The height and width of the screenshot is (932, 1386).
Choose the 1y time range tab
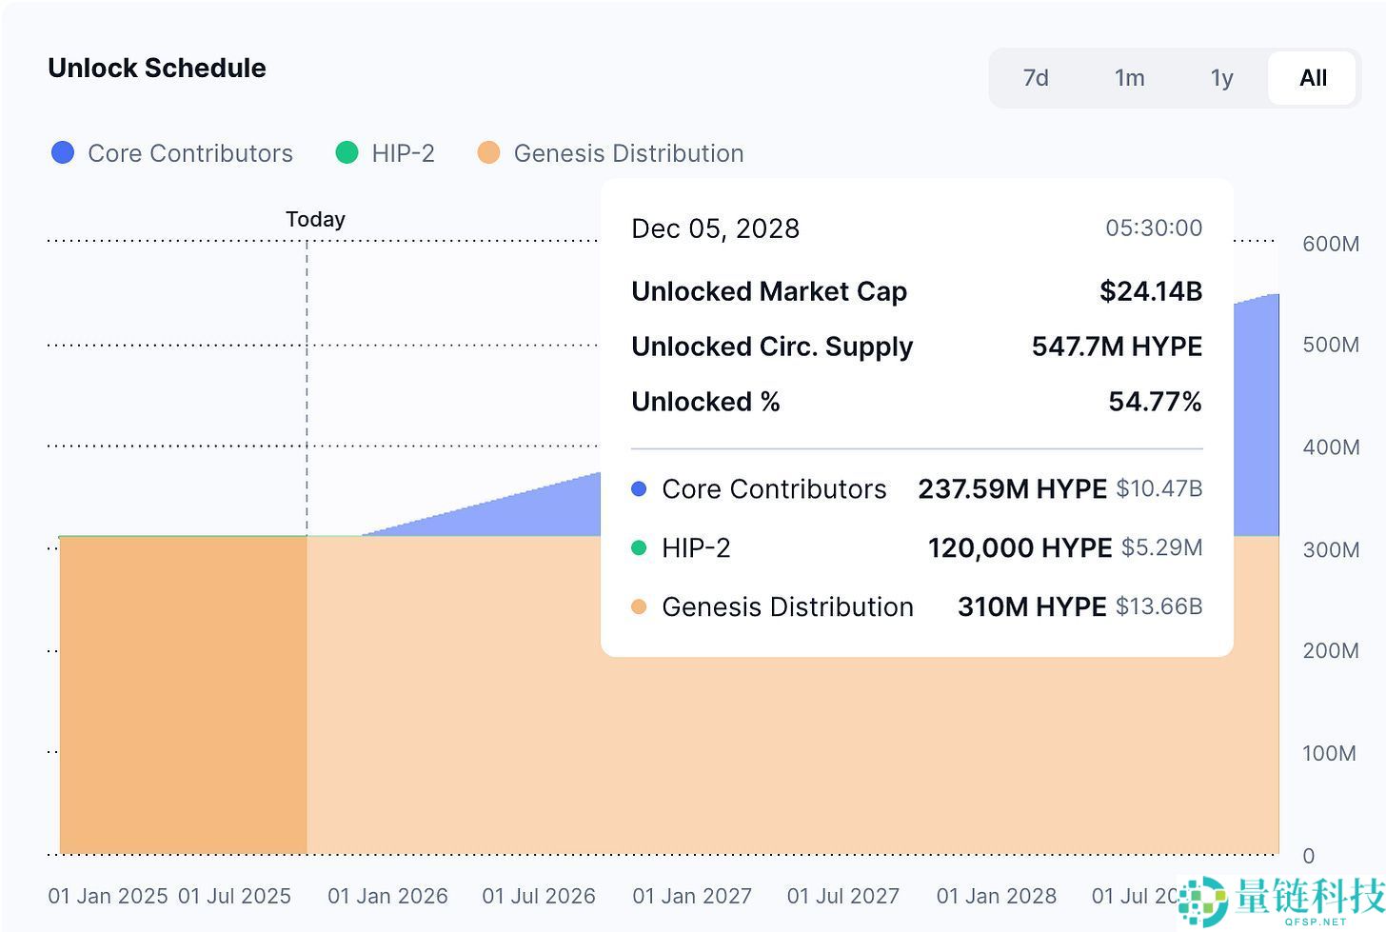pos(1221,78)
